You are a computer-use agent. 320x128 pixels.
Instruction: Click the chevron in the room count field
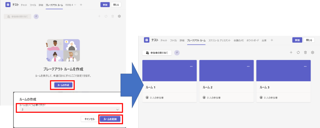point(117,109)
